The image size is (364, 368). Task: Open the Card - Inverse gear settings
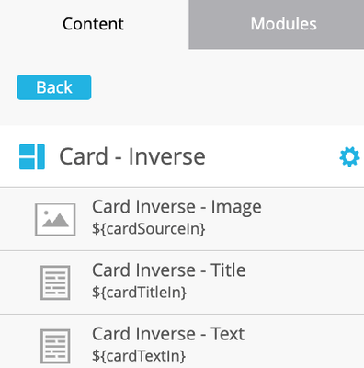tap(349, 157)
